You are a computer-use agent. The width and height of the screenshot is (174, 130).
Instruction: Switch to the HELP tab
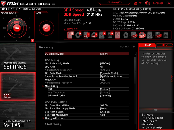point(148,45)
